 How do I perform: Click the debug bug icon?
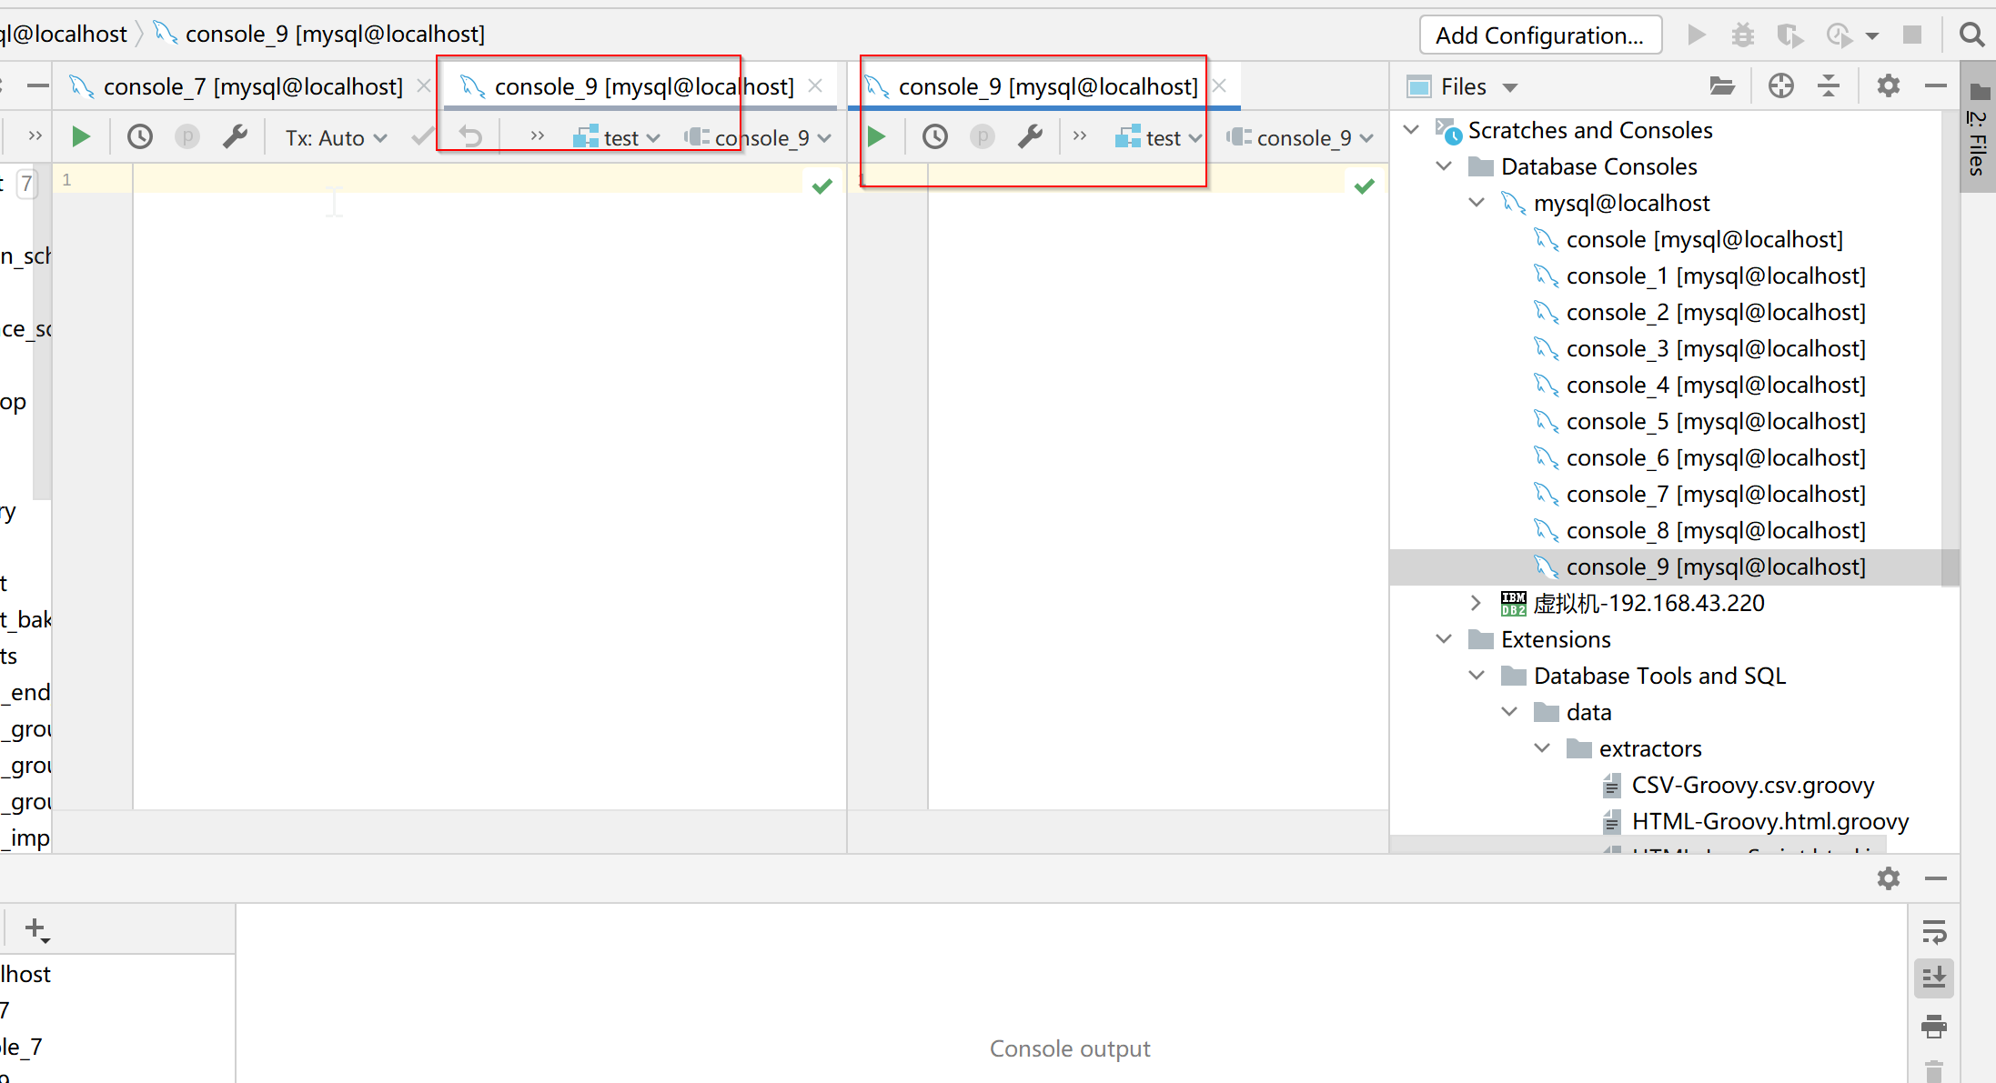[1742, 35]
